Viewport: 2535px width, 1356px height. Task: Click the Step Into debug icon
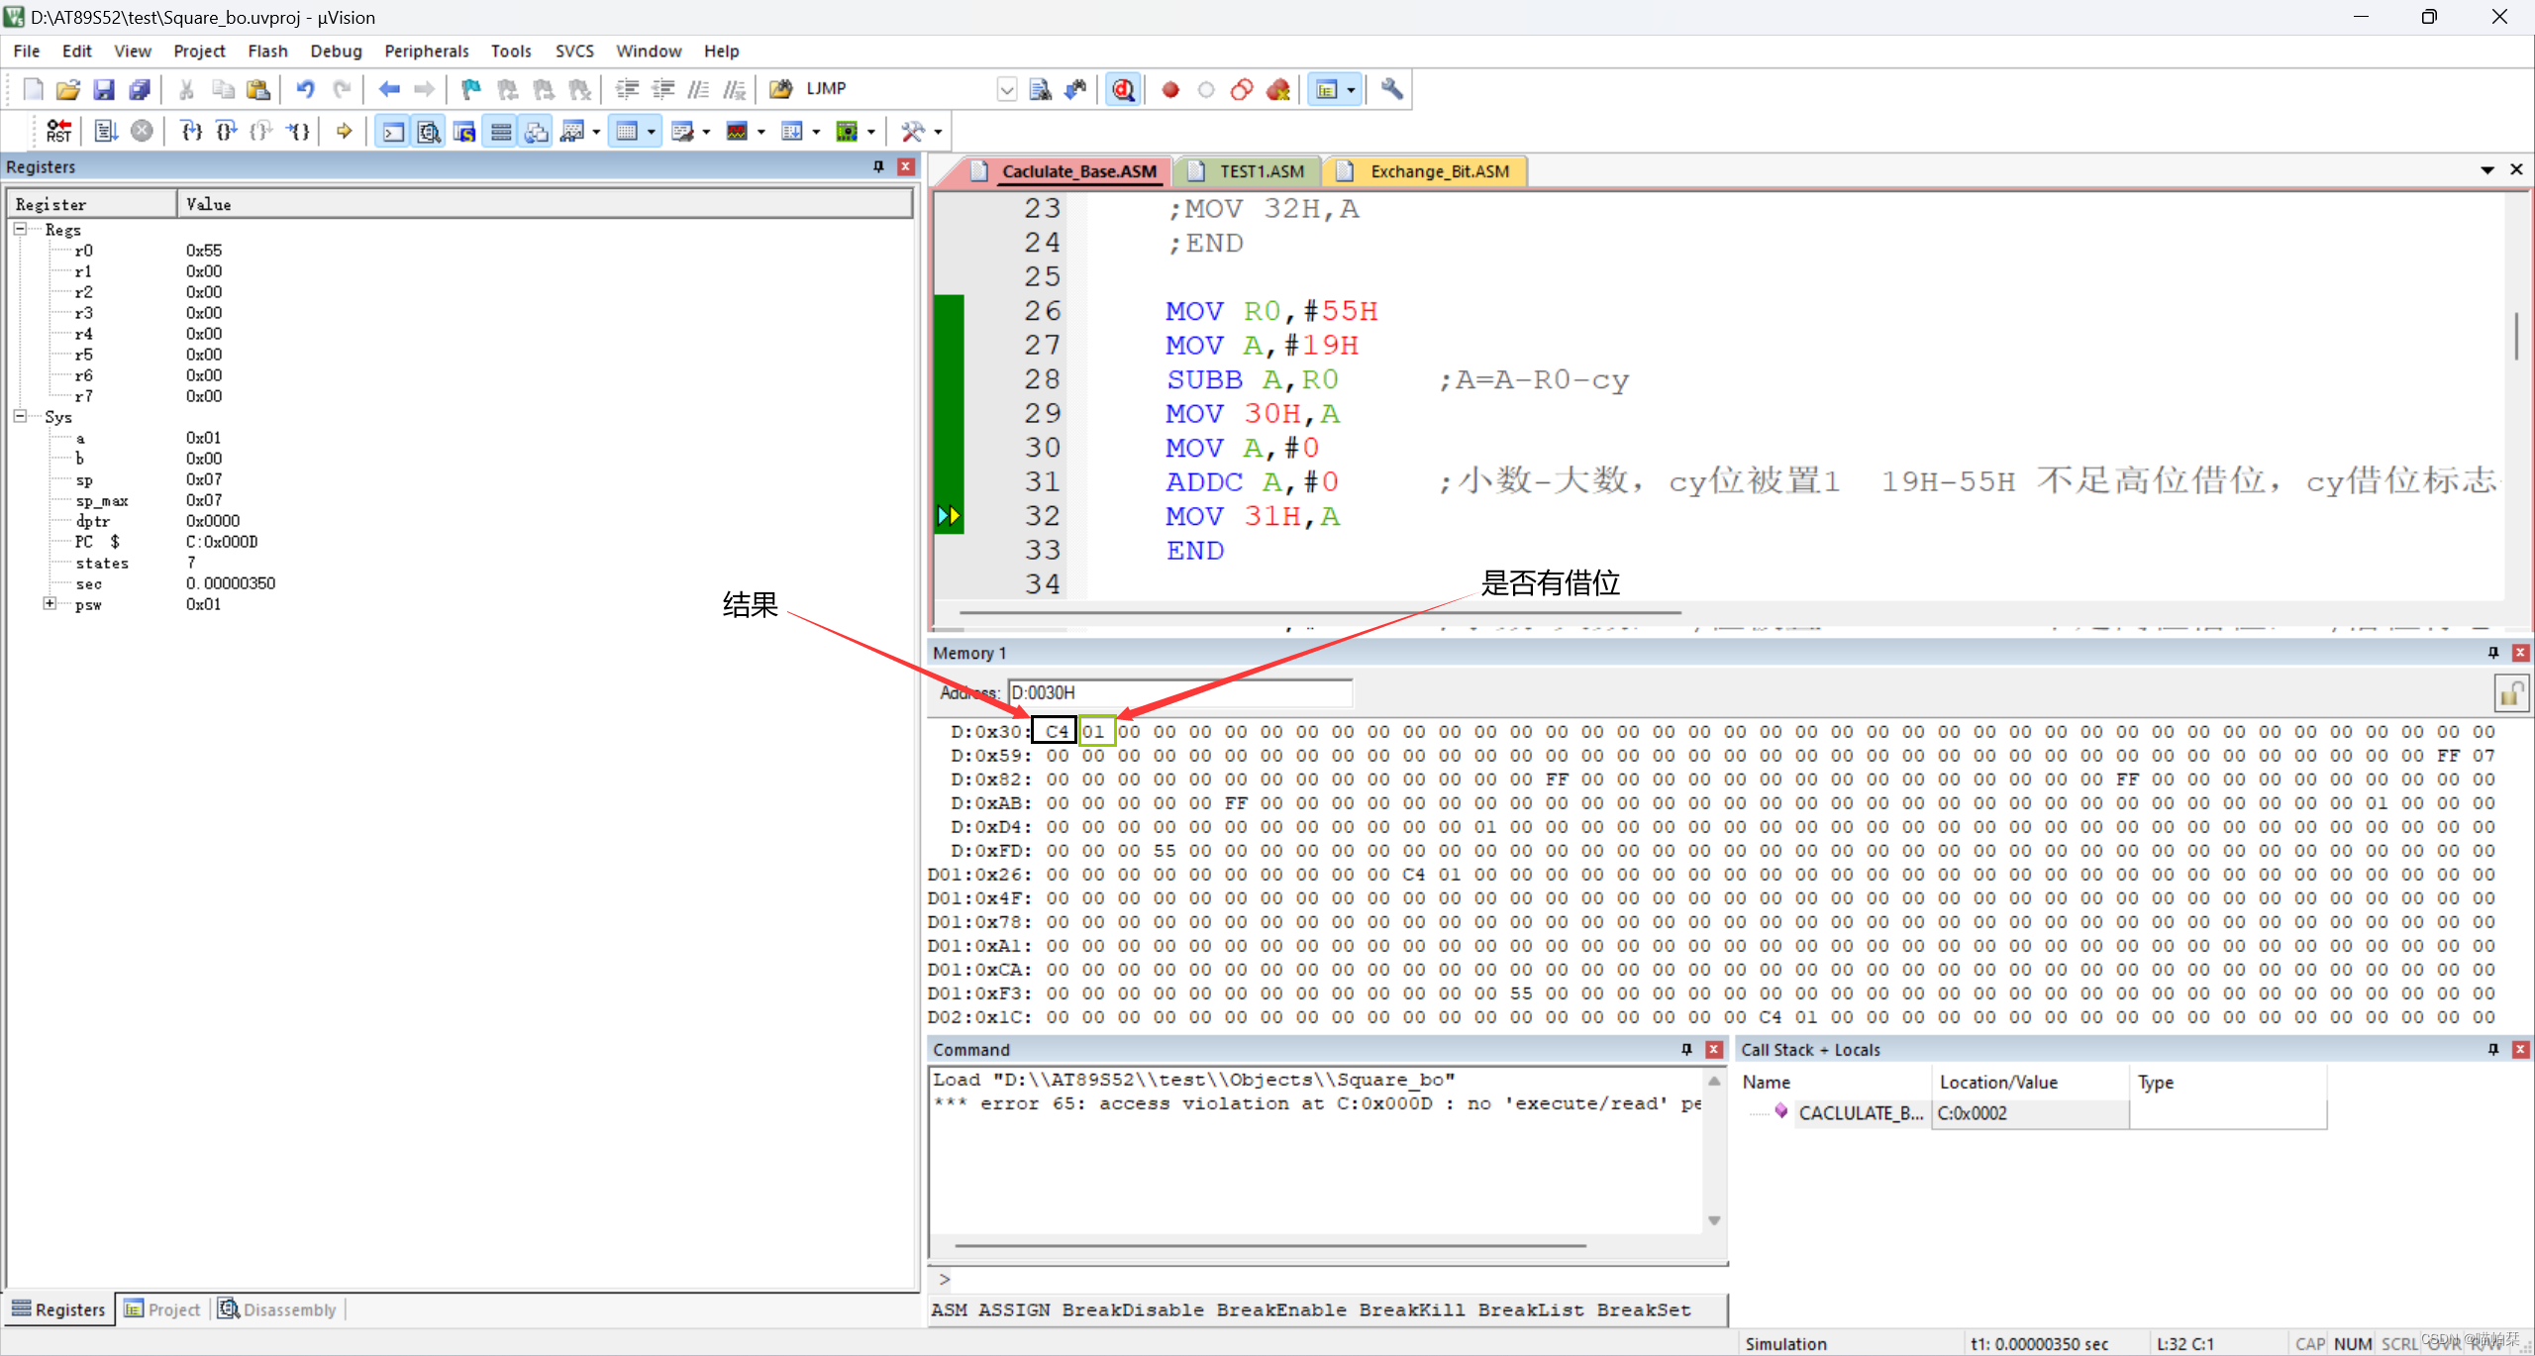(x=191, y=131)
